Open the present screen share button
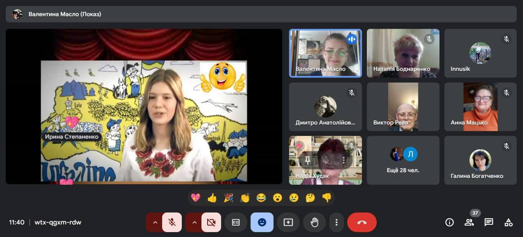523x237 pixels. point(288,222)
